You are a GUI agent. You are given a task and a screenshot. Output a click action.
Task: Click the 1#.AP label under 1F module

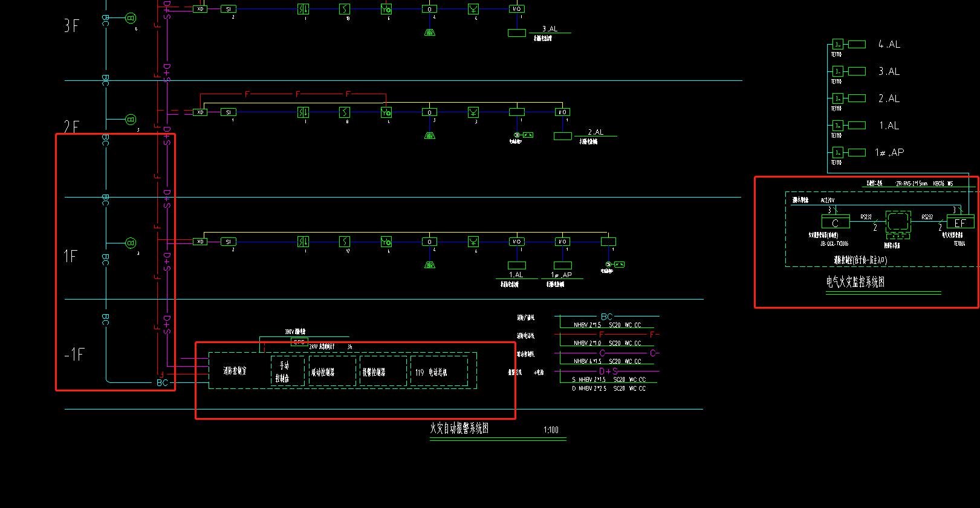point(561,275)
